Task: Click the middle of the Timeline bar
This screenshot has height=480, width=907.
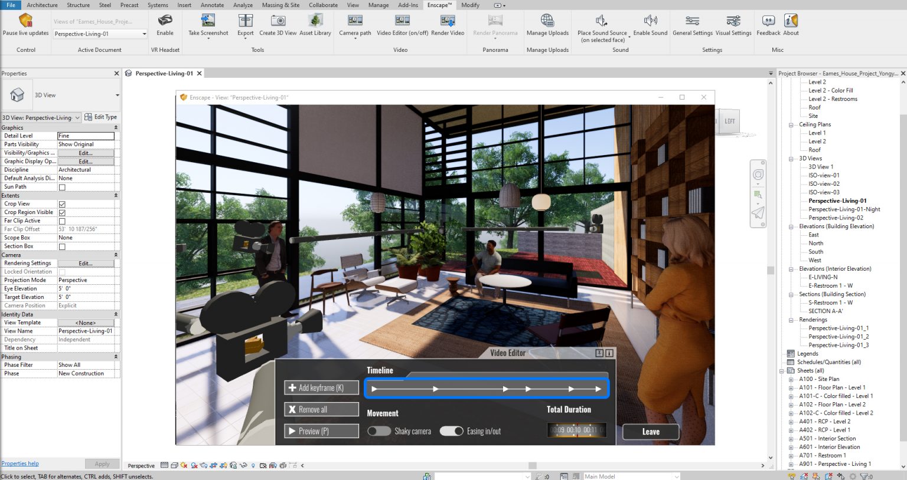Action: click(485, 387)
